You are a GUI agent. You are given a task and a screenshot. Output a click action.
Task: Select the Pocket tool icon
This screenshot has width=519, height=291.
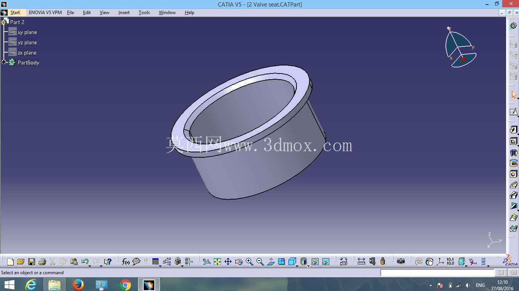(x=514, y=141)
